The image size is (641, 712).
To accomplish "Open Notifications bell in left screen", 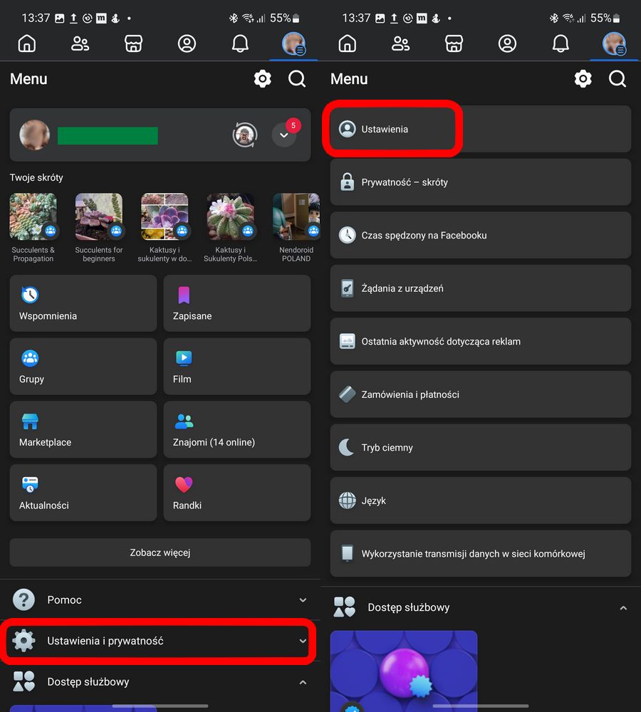I will point(240,43).
